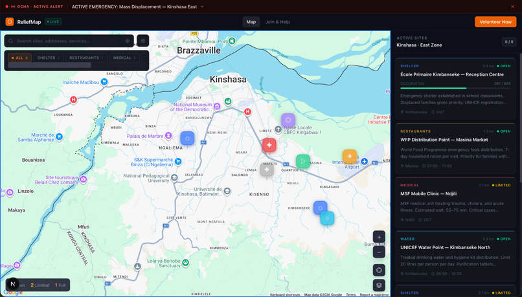Screen dimensions: 522x297
Task: Select the green marker near Masina
Action: click(x=303, y=162)
